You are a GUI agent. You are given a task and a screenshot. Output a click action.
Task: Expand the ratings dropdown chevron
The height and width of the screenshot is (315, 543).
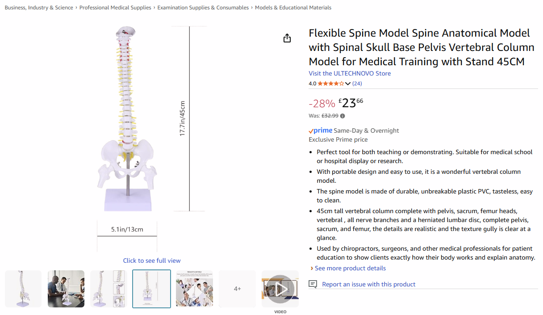pyautogui.click(x=348, y=84)
